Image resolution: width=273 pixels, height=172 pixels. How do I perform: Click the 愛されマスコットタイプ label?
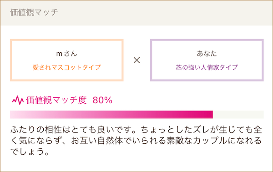67,67
